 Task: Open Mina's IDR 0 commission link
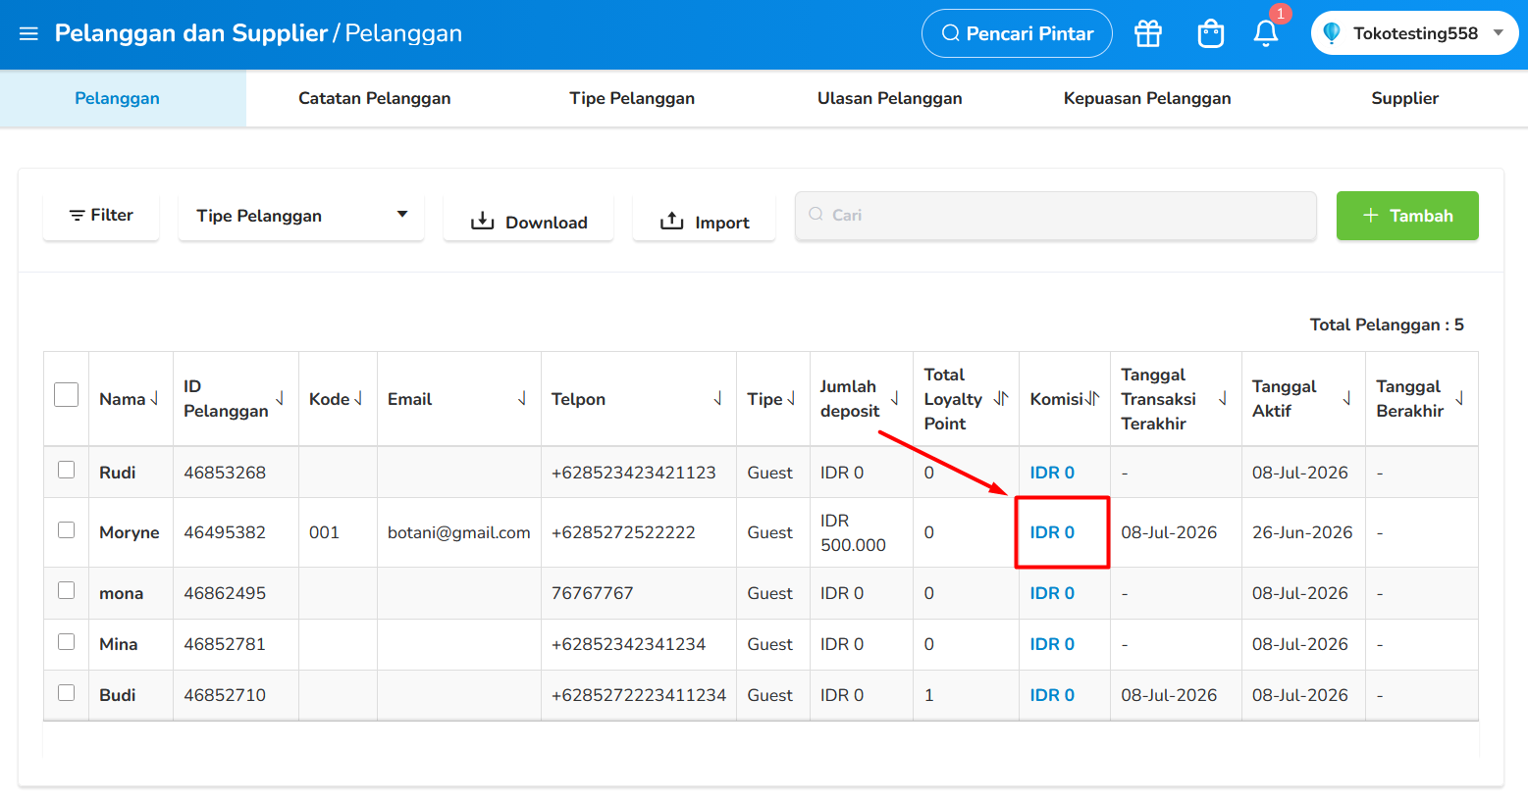pos(1052,644)
